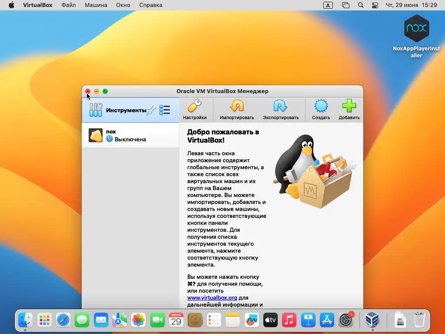Open Photos from Dock

click(x=139, y=321)
